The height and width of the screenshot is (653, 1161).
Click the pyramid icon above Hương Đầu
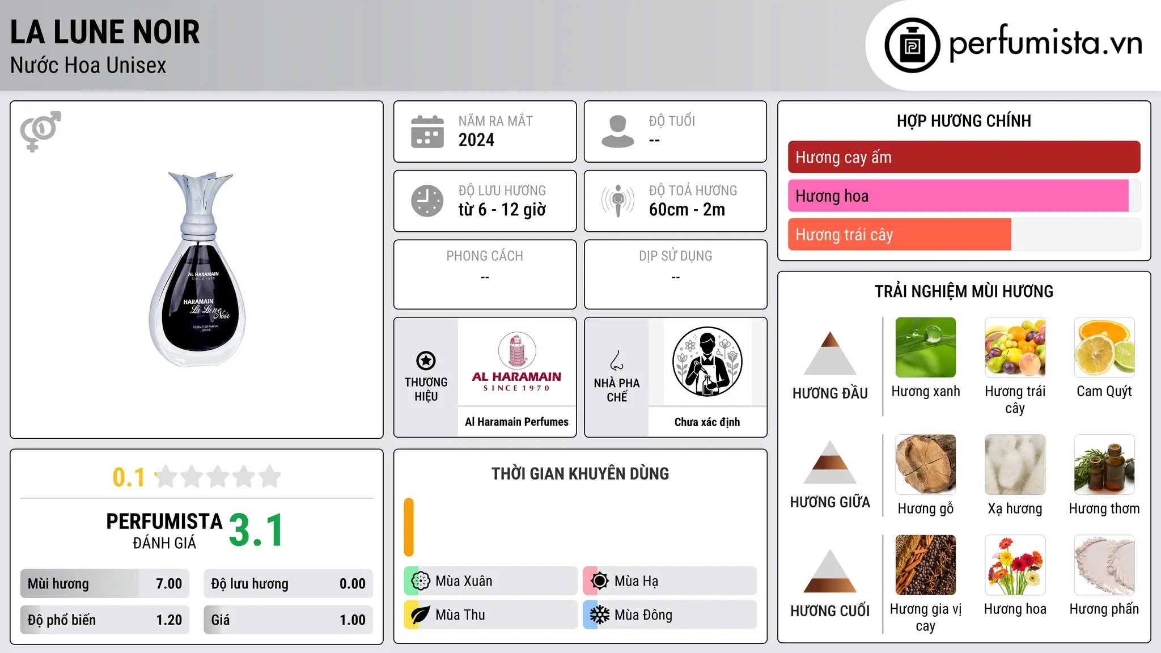click(830, 353)
